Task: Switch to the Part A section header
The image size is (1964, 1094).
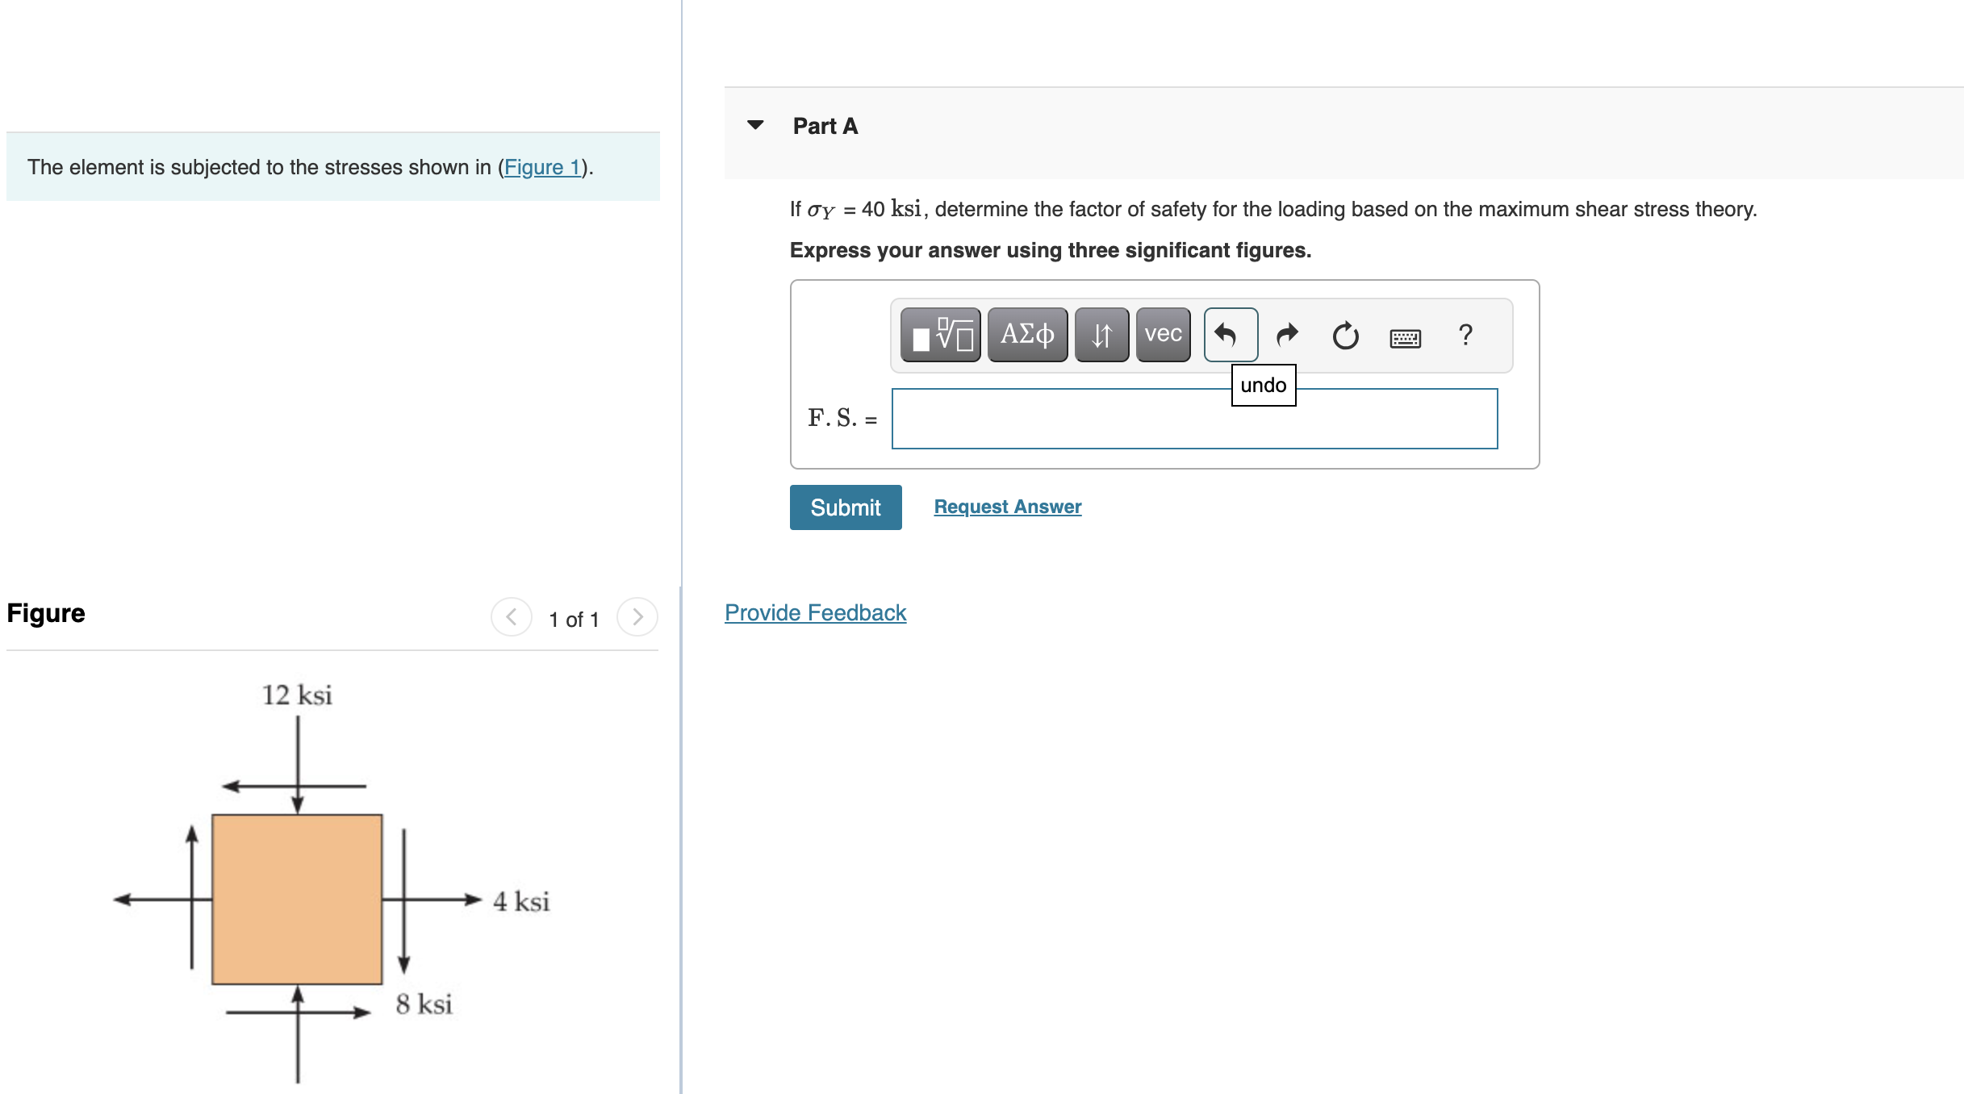Action: [824, 125]
